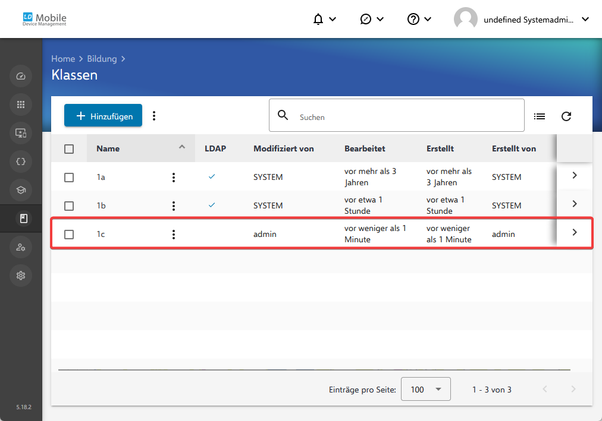The width and height of the screenshot is (602, 421).
Task: Click the search magnifier icon
Action: click(x=283, y=115)
